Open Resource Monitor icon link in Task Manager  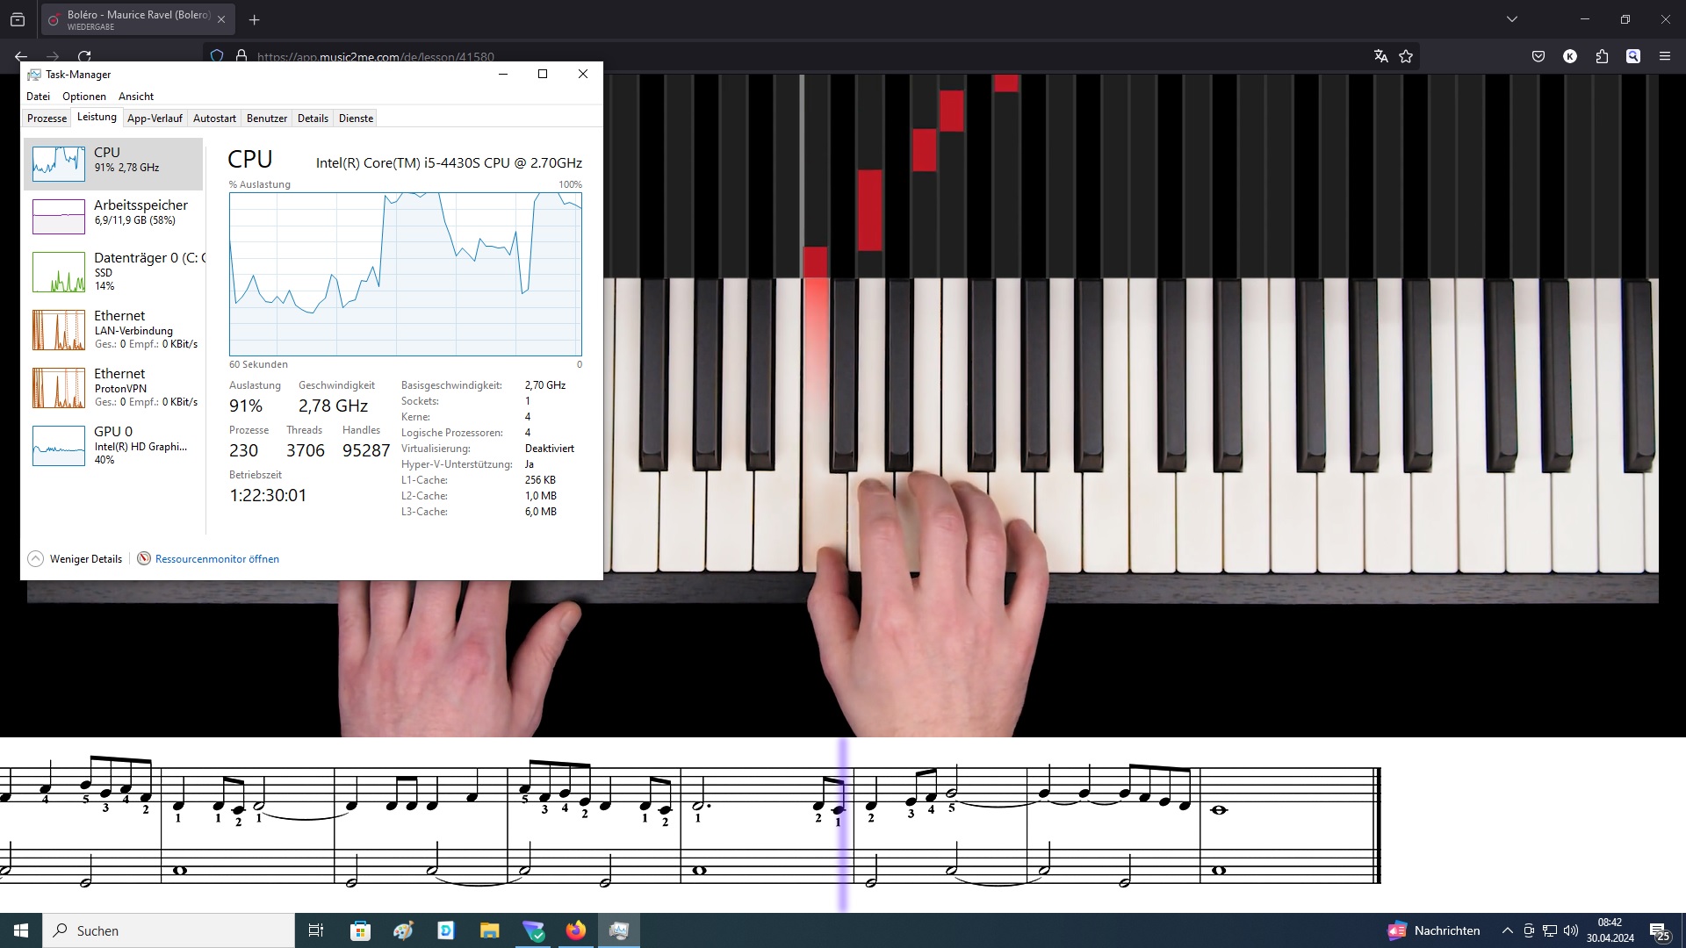tap(144, 559)
